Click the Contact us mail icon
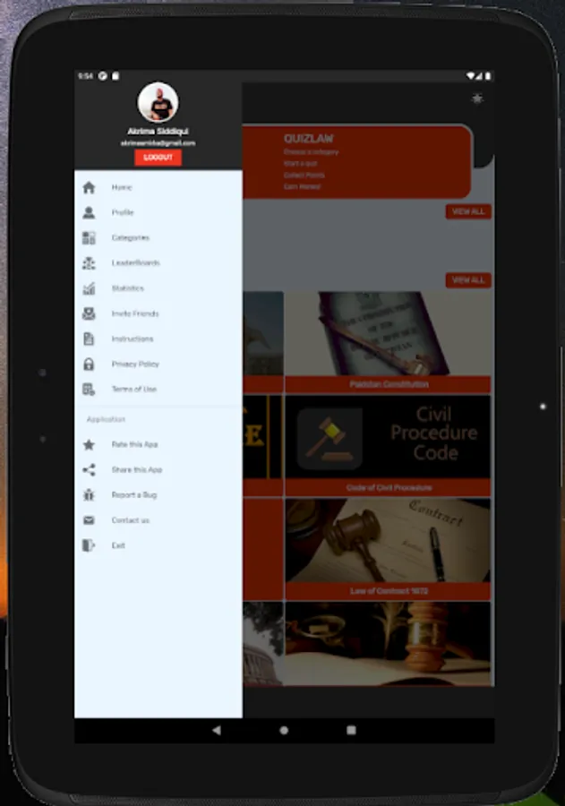Screen dimensions: 565x806 coord(89,520)
